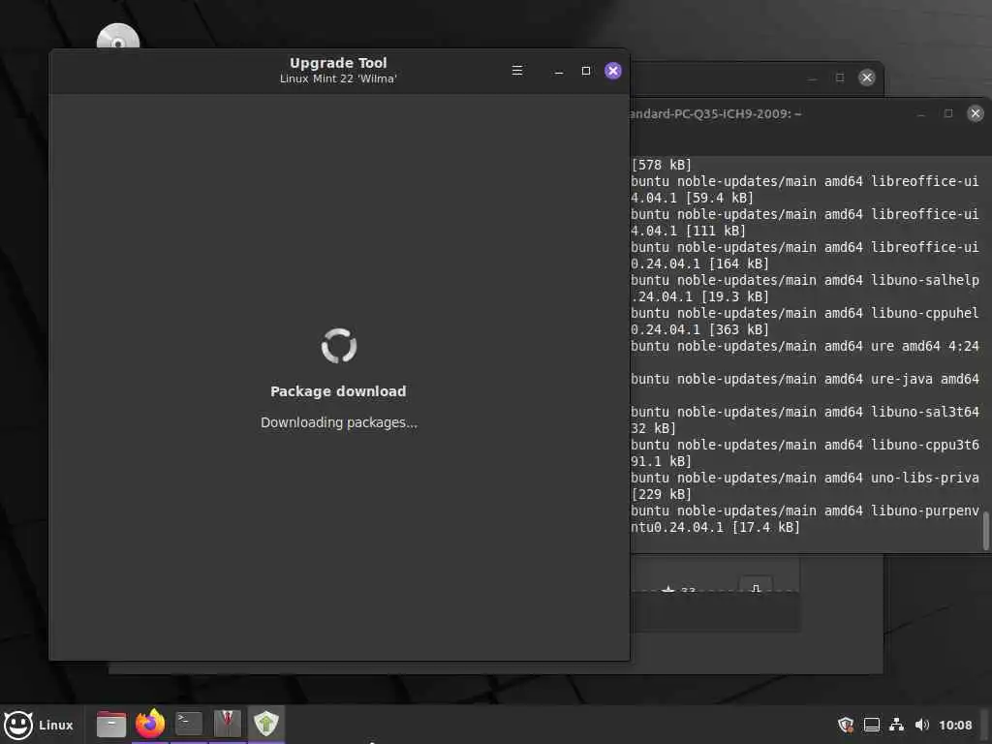Open the volume control tray icon
This screenshot has height=744, width=992.
pyautogui.click(x=922, y=725)
